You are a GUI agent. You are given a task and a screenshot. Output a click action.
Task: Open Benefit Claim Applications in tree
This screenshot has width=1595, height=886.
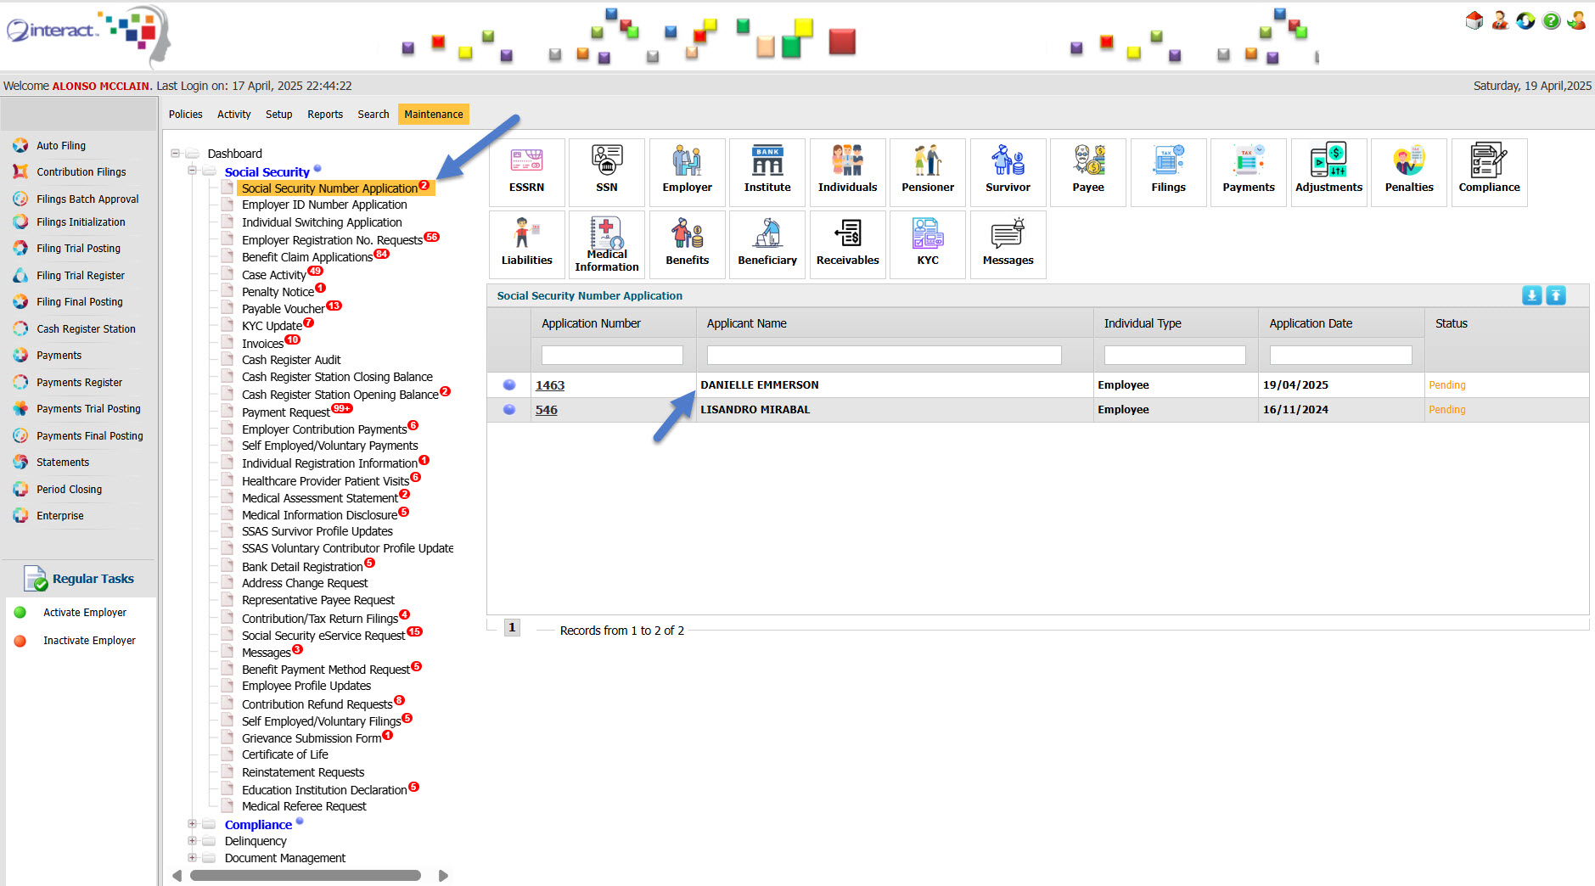(x=306, y=257)
